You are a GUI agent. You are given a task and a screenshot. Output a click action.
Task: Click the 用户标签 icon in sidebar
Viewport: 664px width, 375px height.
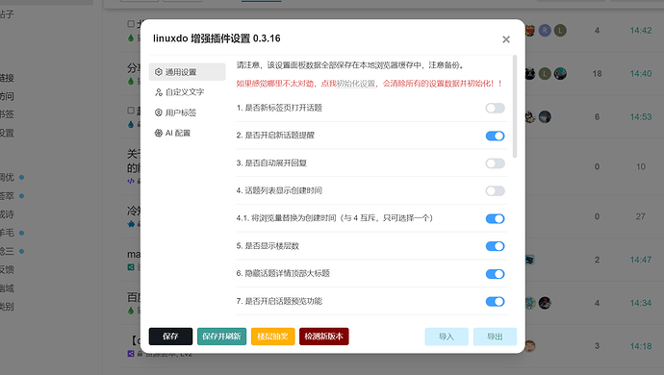coord(159,112)
